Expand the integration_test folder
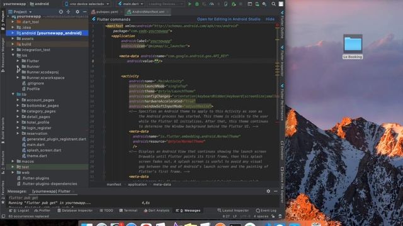This screenshot has height=226, width=403. [x=13, y=50]
